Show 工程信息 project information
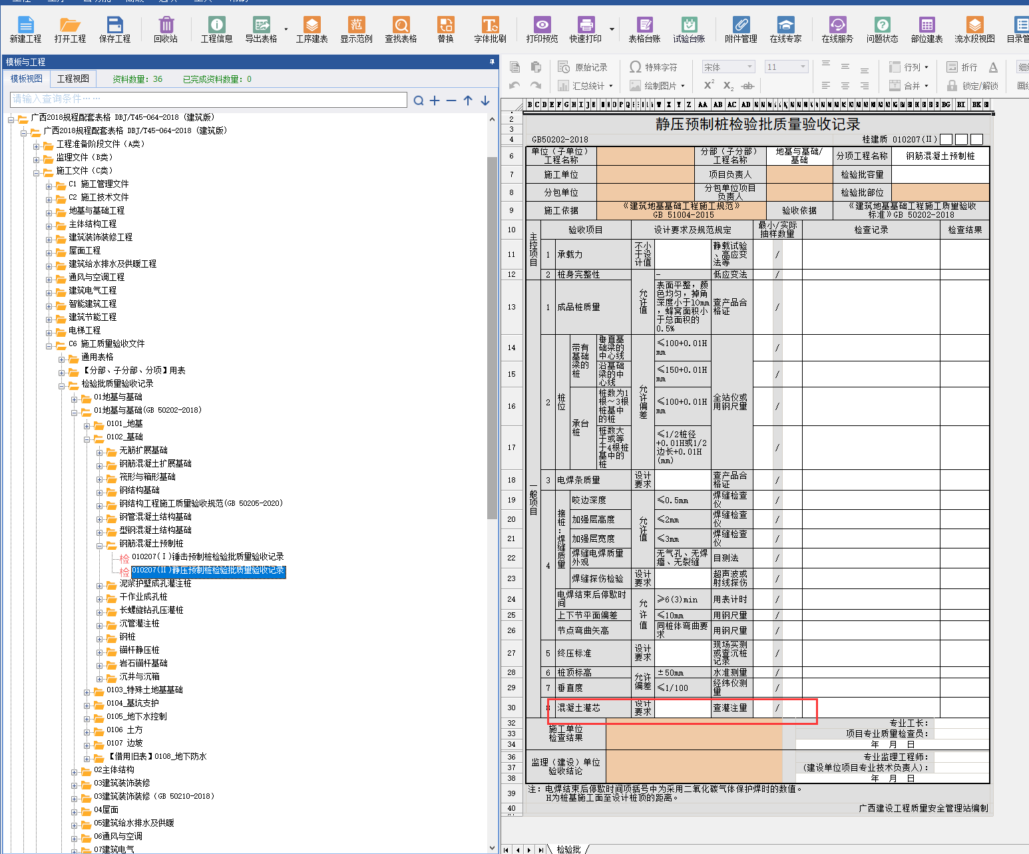The height and width of the screenshot is (854, 1029). click(x=216, y=30)
